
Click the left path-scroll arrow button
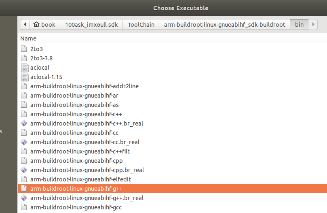pyautogui.click(x=25, y=25)
